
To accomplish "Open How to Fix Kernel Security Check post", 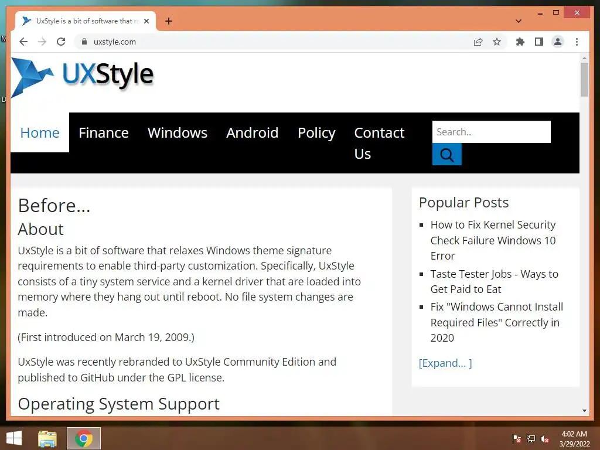I will point(493,240).
